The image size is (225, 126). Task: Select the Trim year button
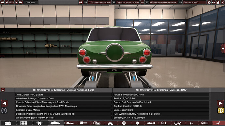tap(31, 2)
